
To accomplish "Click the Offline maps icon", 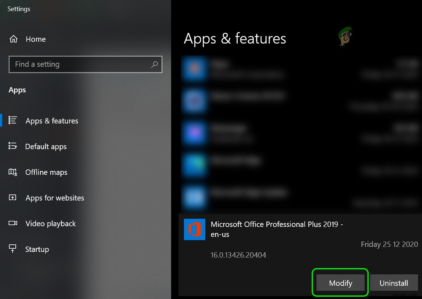I will 13,172.
